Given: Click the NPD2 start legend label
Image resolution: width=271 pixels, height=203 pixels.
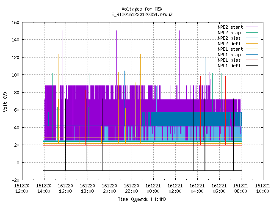Looking at the screenshot, I should point(230,27).
